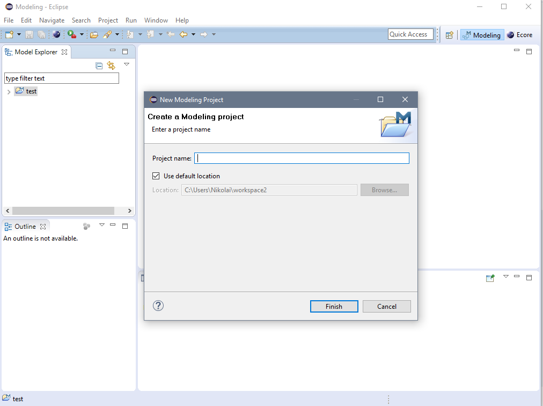Screen dimensions: 543x406
Task: Open the Run menu
Action: 131,20
